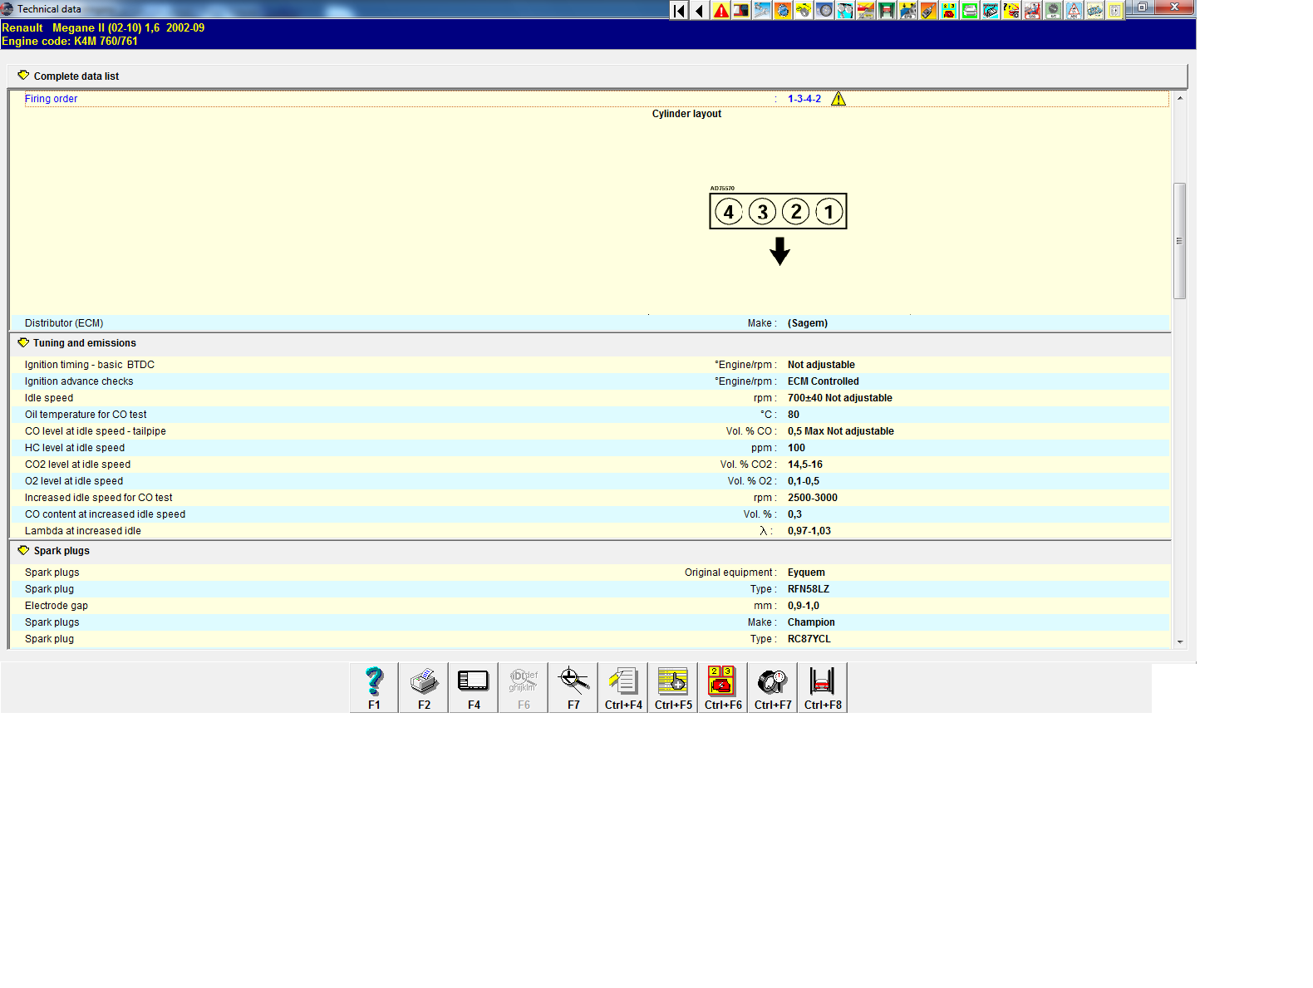Click the Ctrl+F7 tyre pressure button

[x=773, y=687]
